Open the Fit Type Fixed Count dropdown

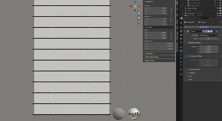click(x=208, y=35)
